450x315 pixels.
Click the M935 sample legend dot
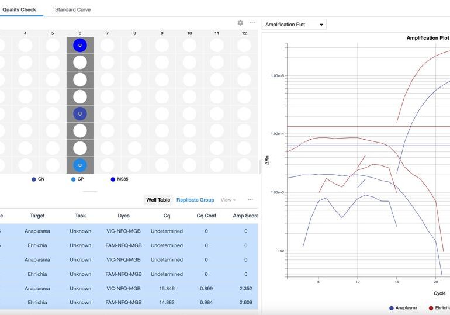pyautogui.click(x=113, y=179)
